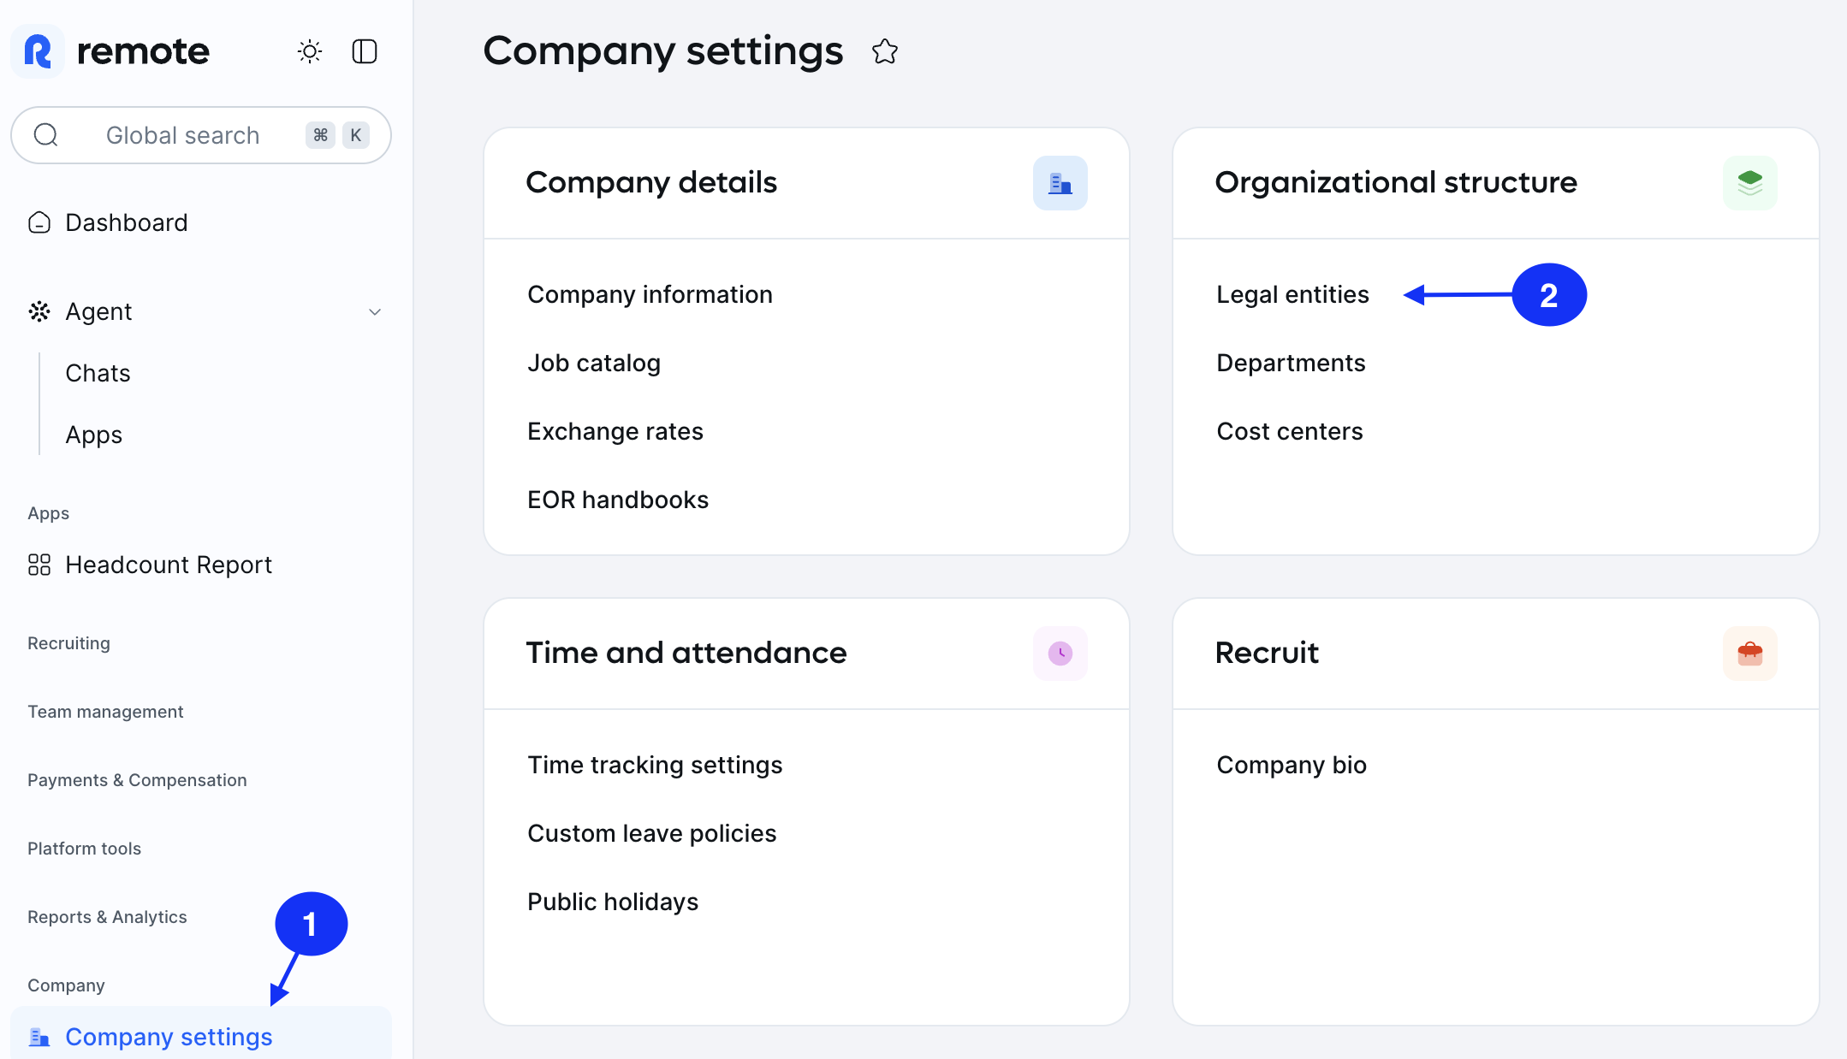Open the Headcount Report app

click(x=169, y=565)
